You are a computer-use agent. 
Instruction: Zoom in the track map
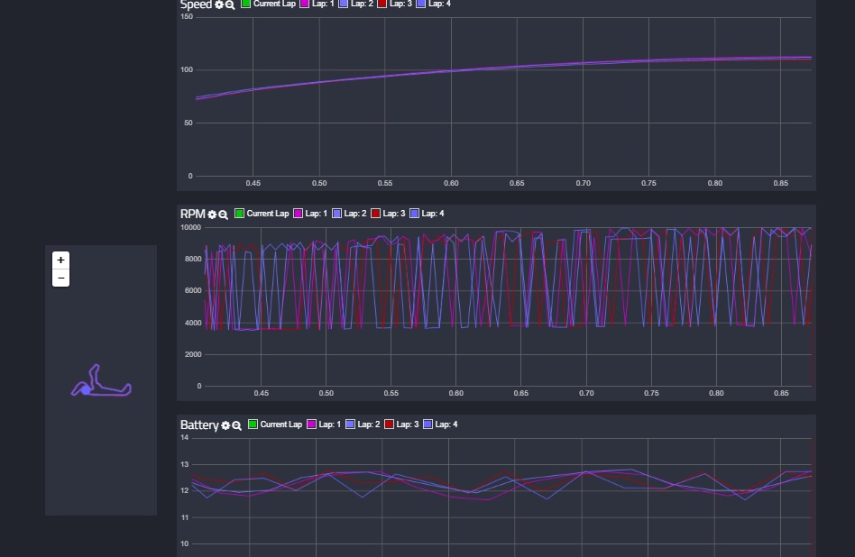(60, 260)
